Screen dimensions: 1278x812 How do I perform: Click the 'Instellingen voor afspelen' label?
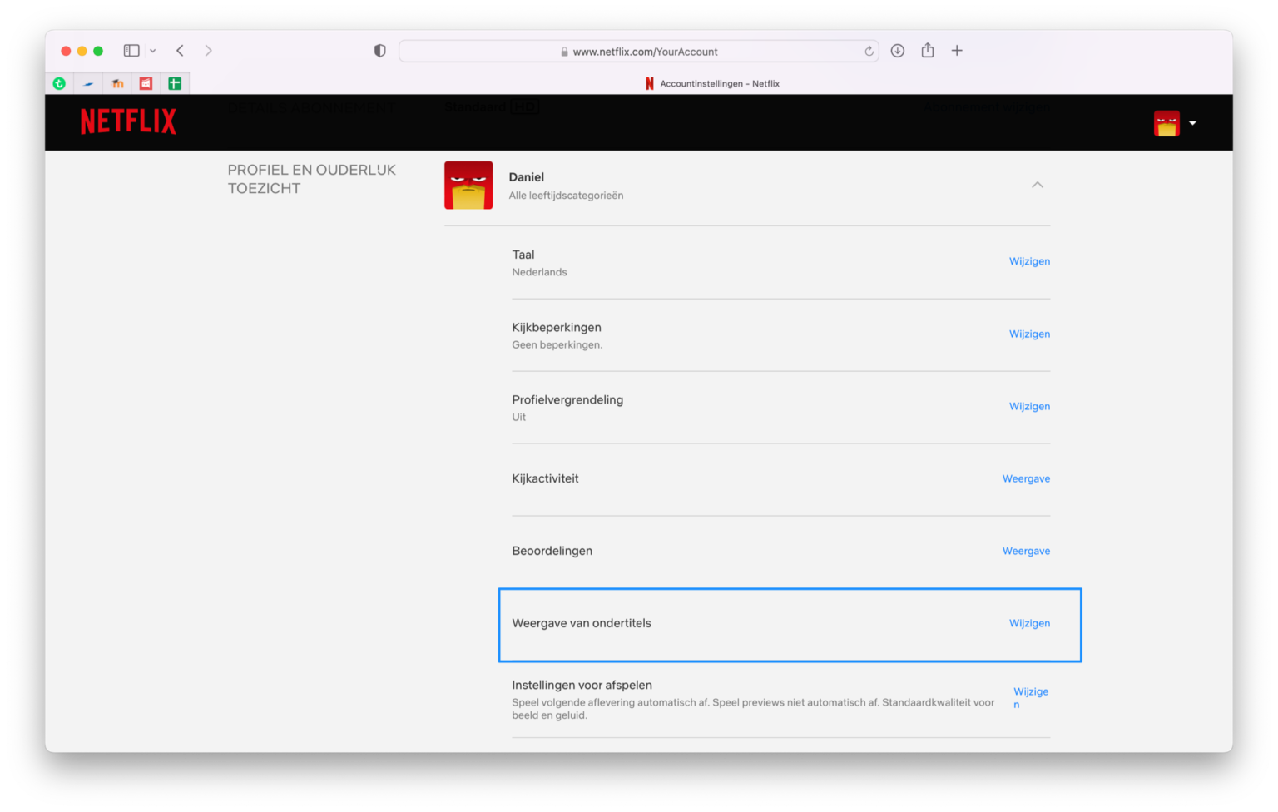[582, 685]
